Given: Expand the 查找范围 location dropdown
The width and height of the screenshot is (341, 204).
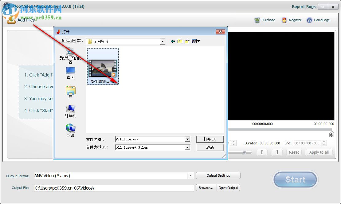Looking at the screenshot, I should coord(162,41).
